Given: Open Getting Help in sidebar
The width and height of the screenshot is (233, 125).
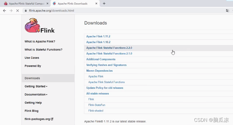Looking at the screenshot, I should click(33, 103).
